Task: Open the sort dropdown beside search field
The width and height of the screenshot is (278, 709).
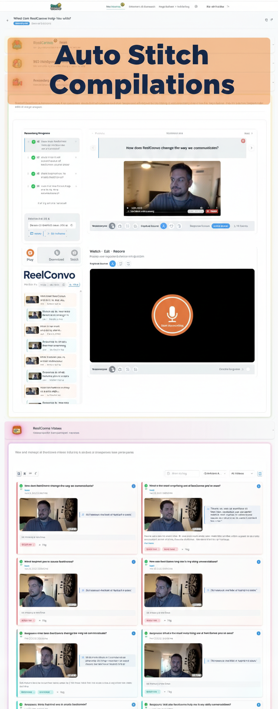Action: (x=214, y=474)
